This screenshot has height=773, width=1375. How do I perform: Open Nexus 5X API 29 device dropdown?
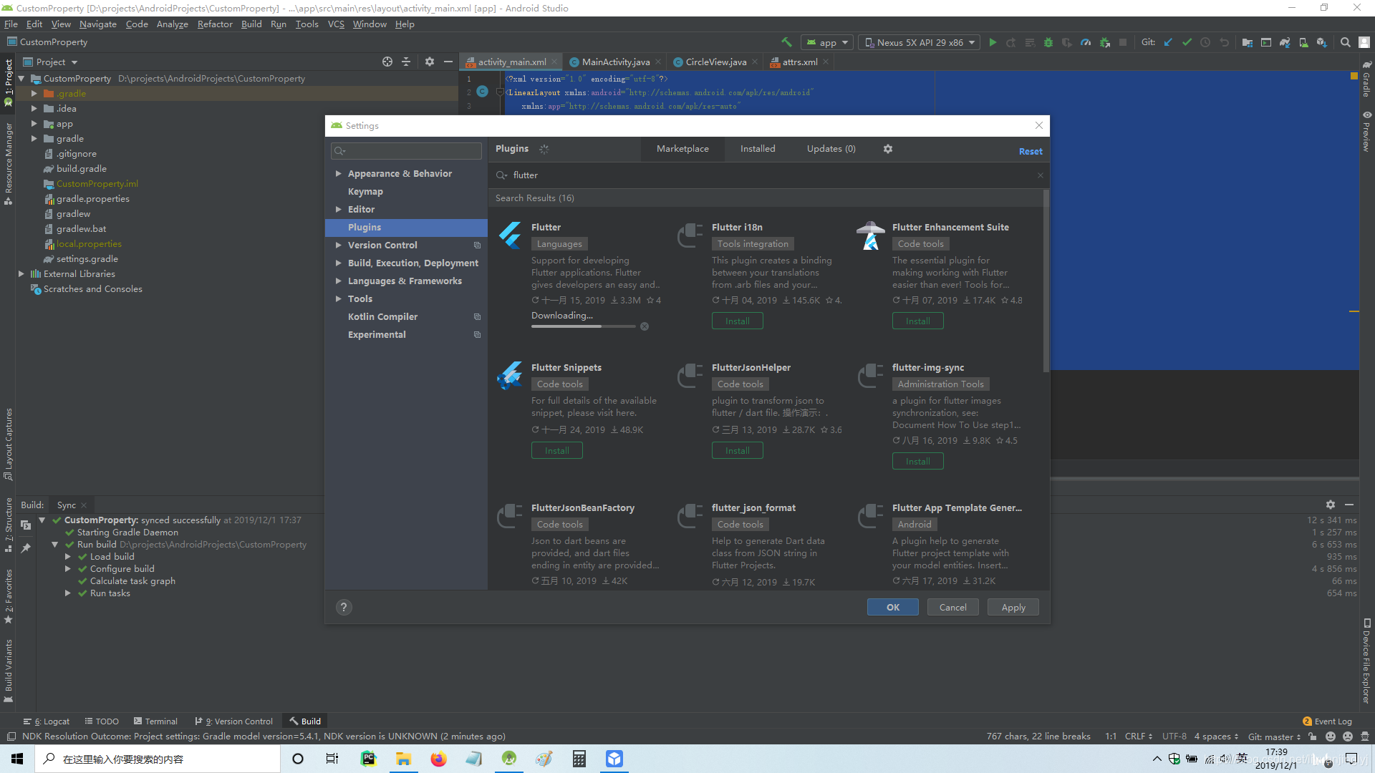tap(919, 42)
